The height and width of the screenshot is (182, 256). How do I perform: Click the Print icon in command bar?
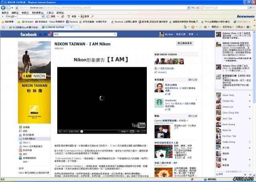pyautogui.click(x=205, y=27)
